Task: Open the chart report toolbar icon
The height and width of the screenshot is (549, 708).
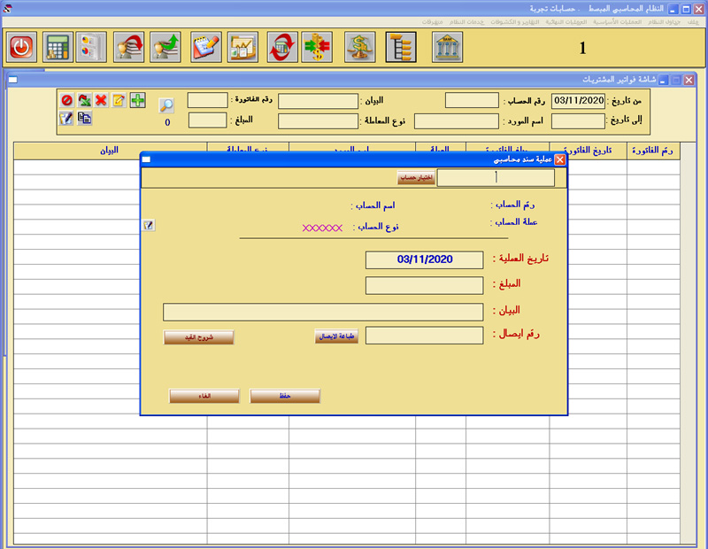Action: point(242,47)
